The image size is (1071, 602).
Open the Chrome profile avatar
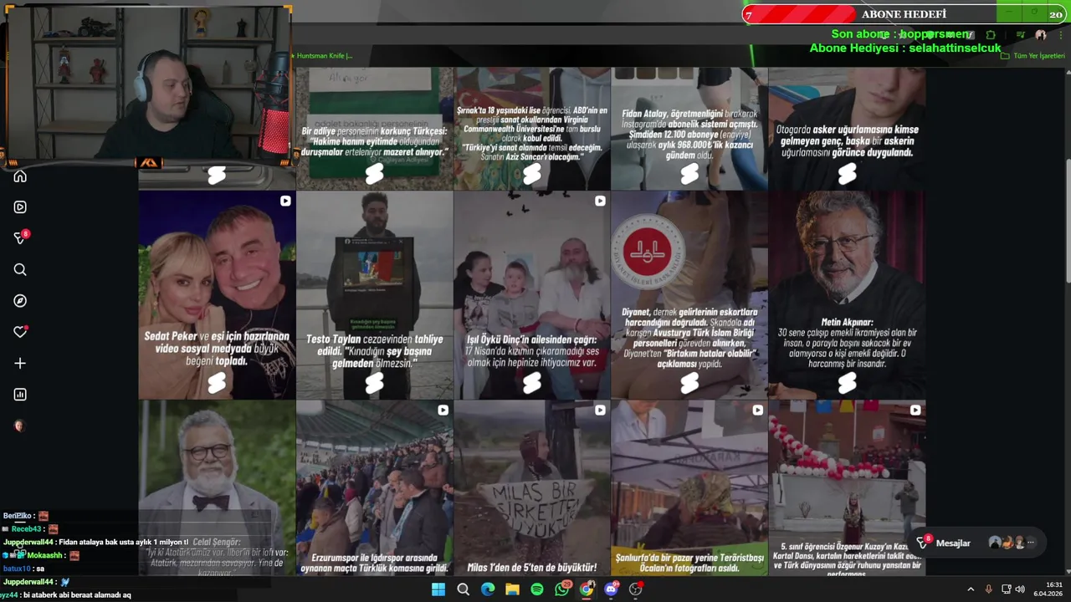pos(1040,35)
